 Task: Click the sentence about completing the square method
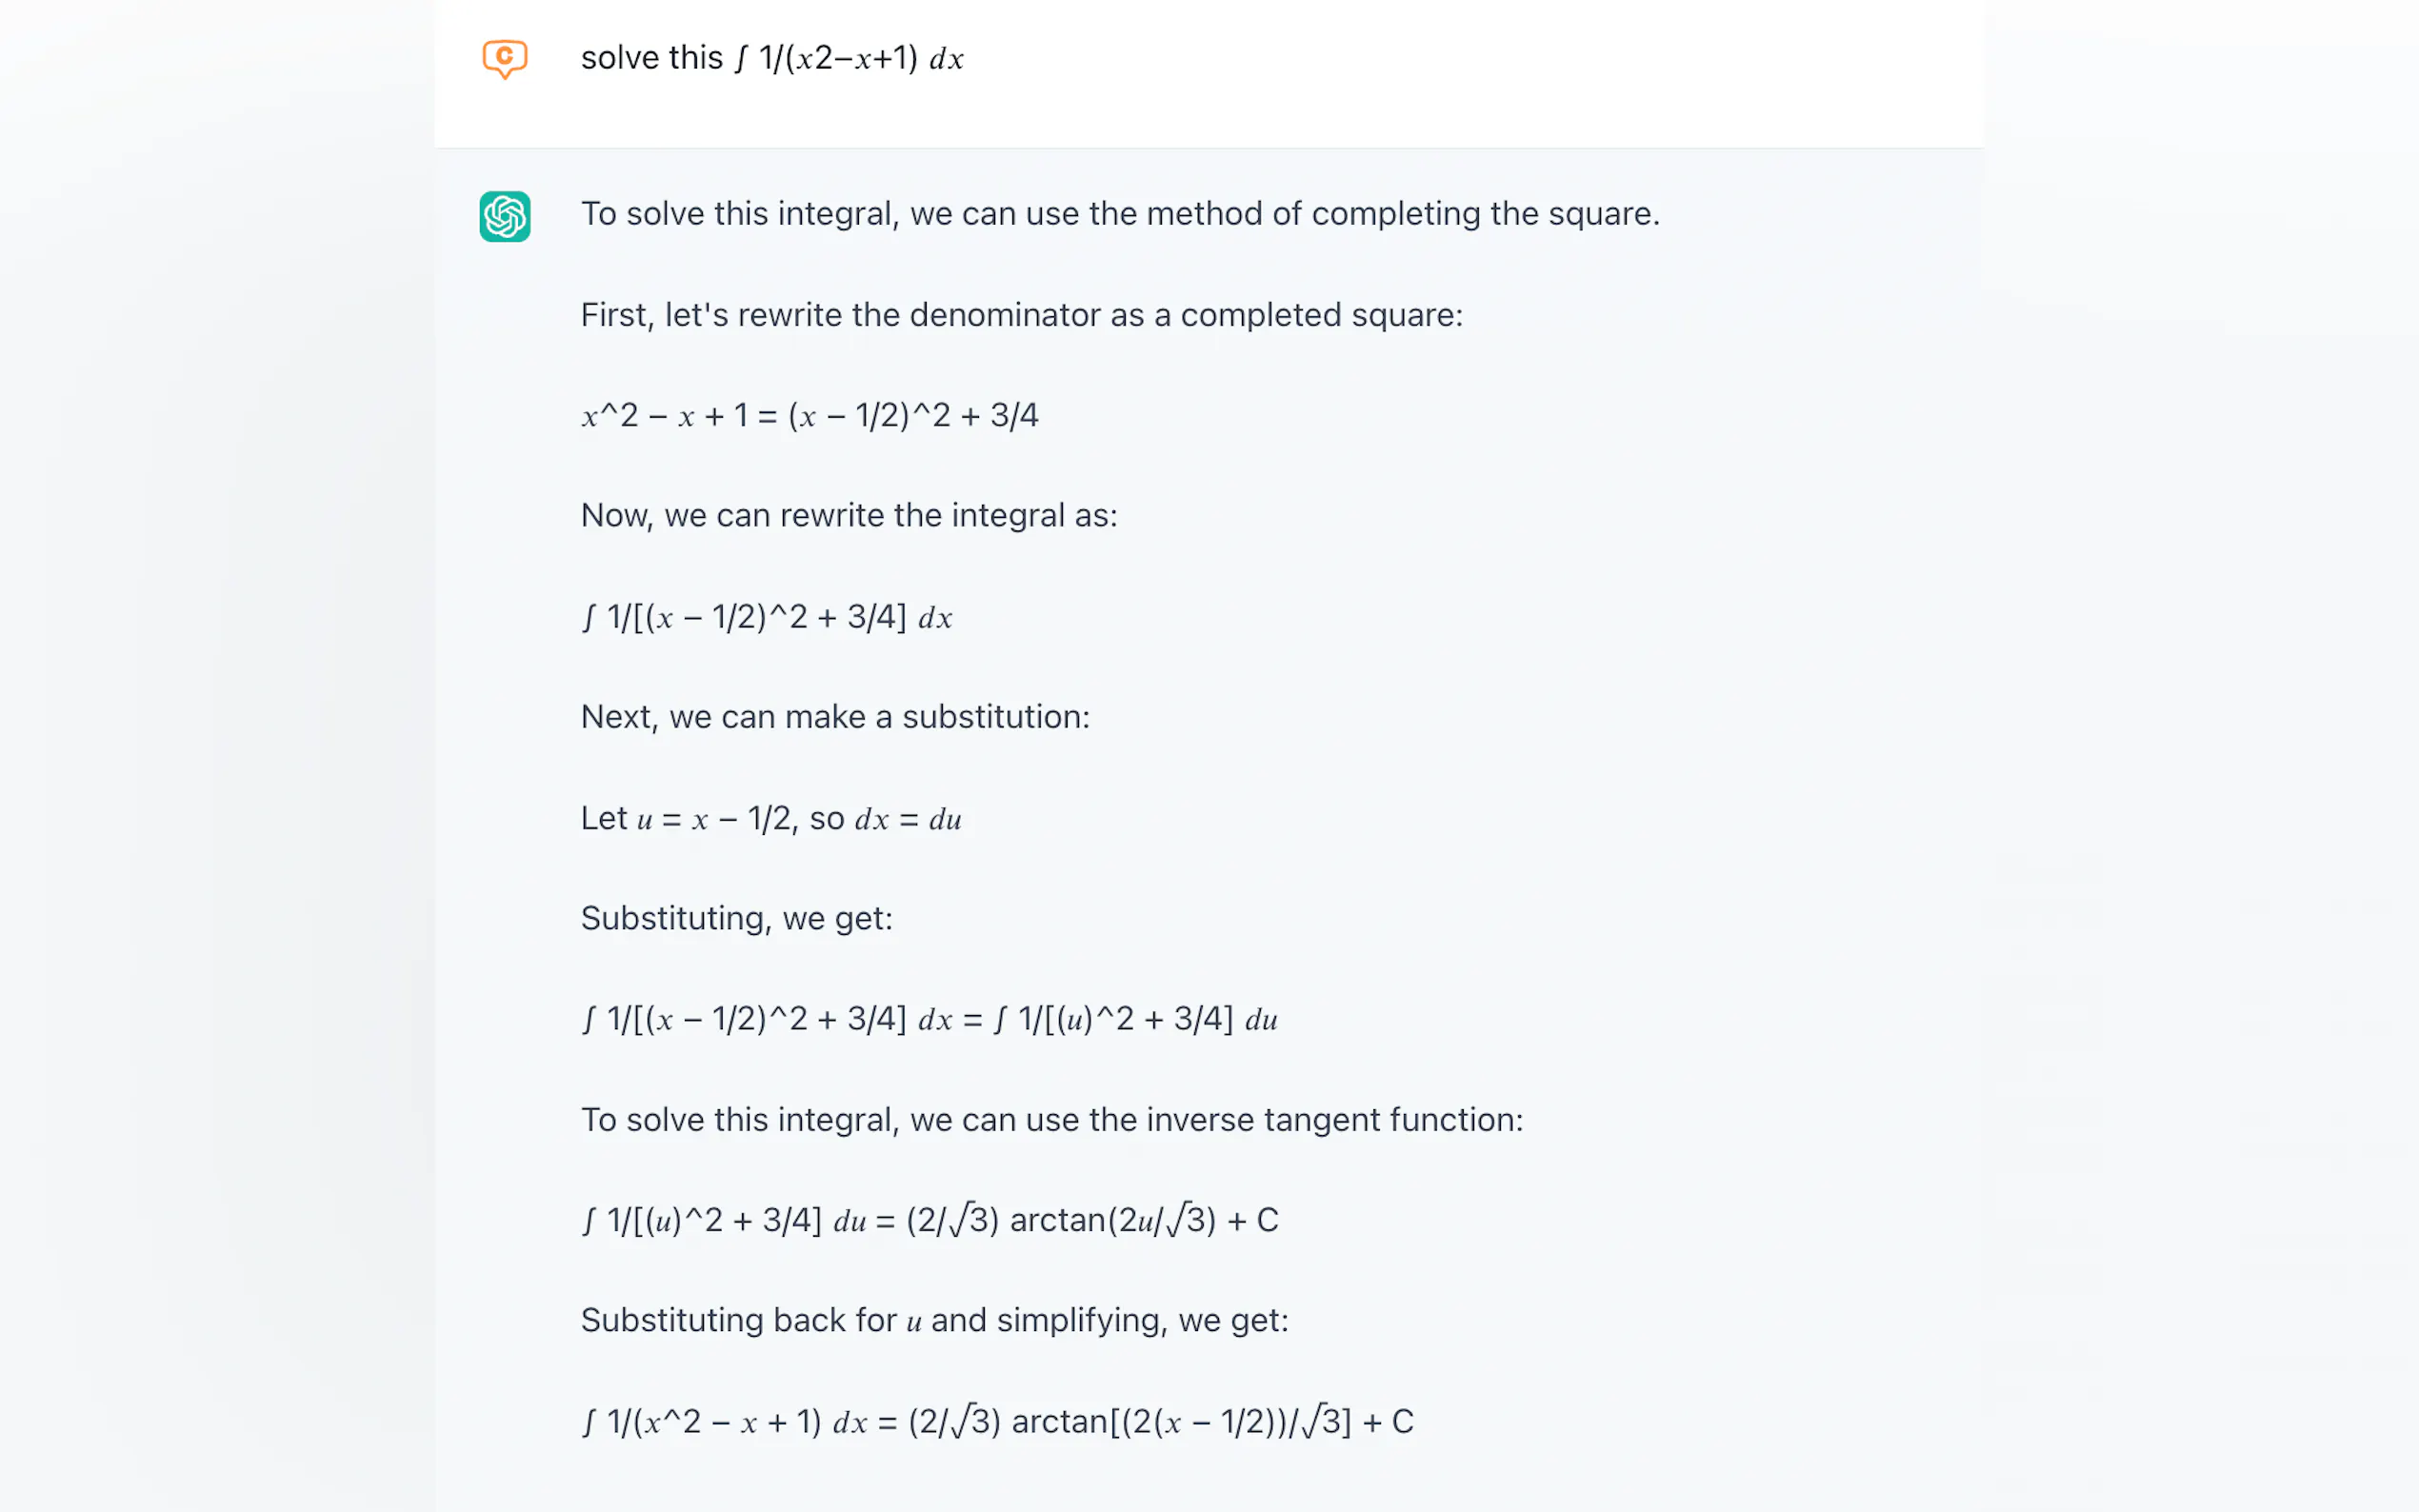pos(1119,214)
